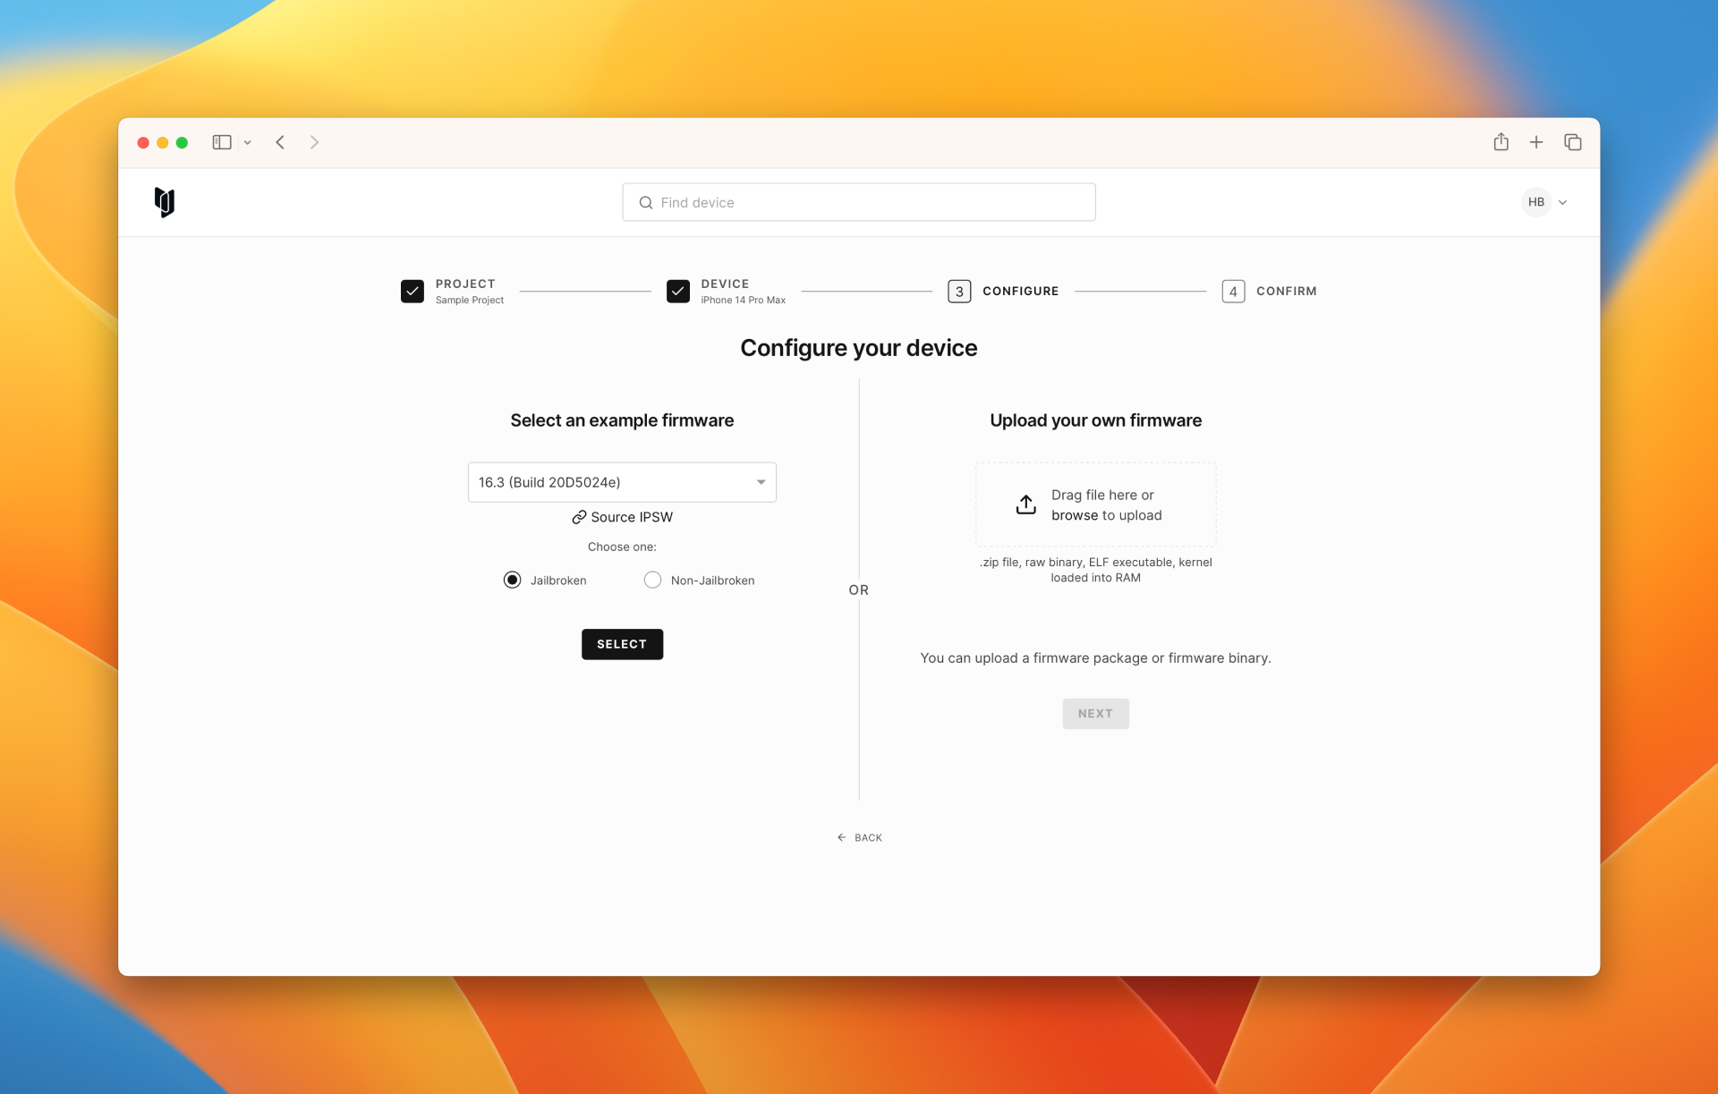
Task: Select the Non-Jailbroken radio button
Action: click(x=652, y=580)
